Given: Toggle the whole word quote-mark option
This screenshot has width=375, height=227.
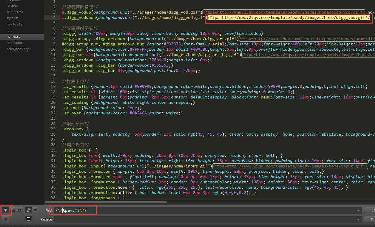Looking at the screenshot, I should (20, 210).
